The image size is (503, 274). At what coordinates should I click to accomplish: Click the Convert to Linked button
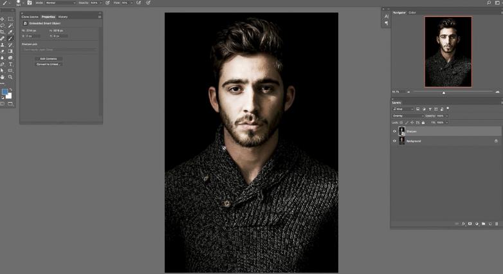pyautogui.click(x=48, y=64)
